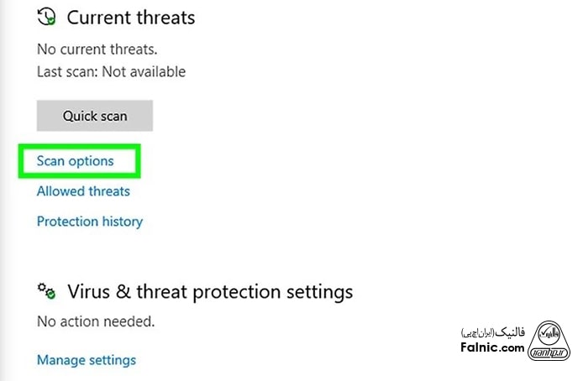Click the green check on the gears icon

coord(51,295)
